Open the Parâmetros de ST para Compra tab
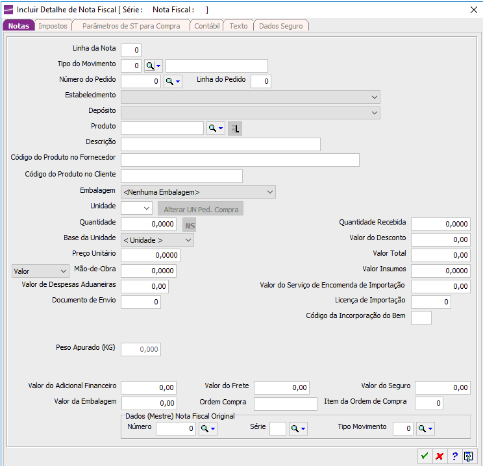483x466 pixels. pyautogui.click(x=131, y=26)
